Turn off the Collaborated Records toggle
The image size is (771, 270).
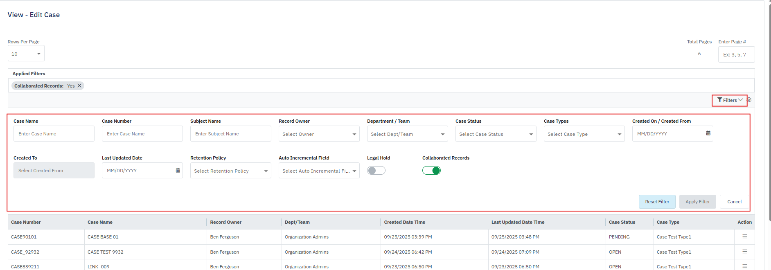431,171
